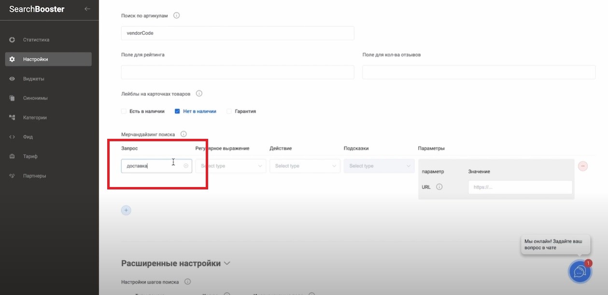
Task: Remove merchandising row with red minus icon
Action: pos(583,166)
